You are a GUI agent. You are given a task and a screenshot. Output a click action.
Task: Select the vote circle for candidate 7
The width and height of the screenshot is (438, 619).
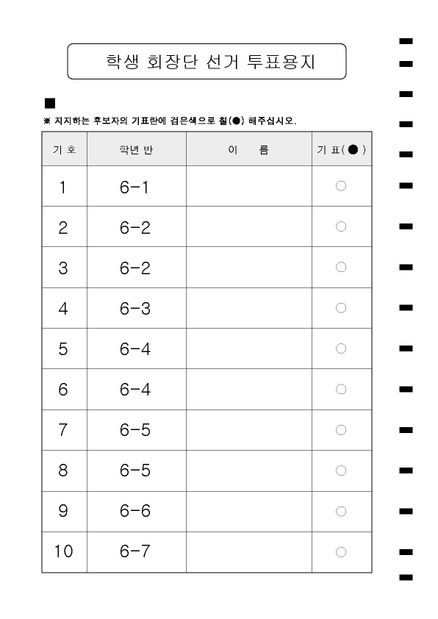tap(341, 429)
